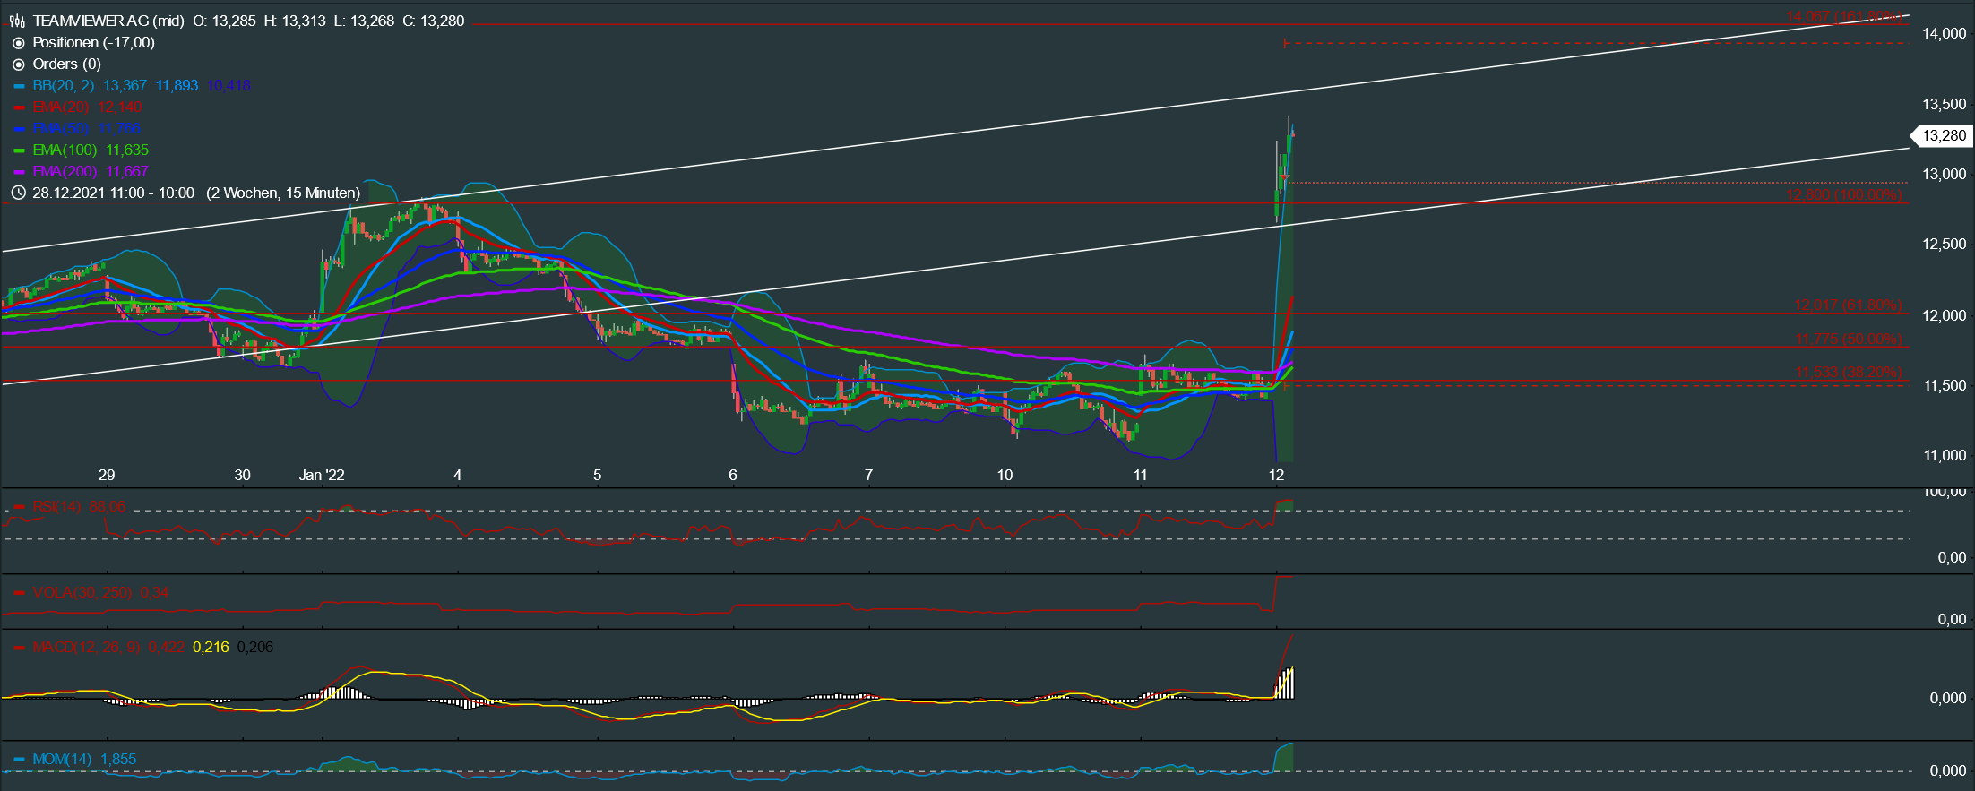Select the TEAMVIEWER AG (mid) instrument title
The width and height of the screenshot is (1975, 791).
108,21
